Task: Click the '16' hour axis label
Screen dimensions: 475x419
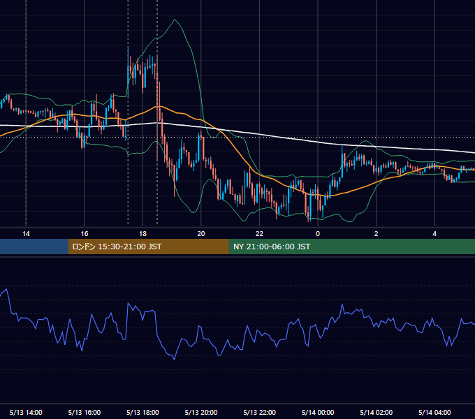Action: 85,234
